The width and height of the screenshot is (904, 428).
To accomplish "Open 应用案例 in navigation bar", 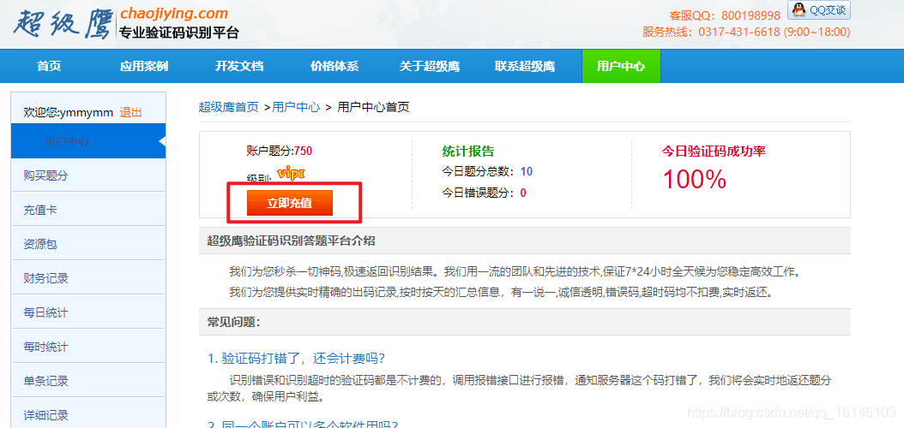I will (x=144, y=66).
